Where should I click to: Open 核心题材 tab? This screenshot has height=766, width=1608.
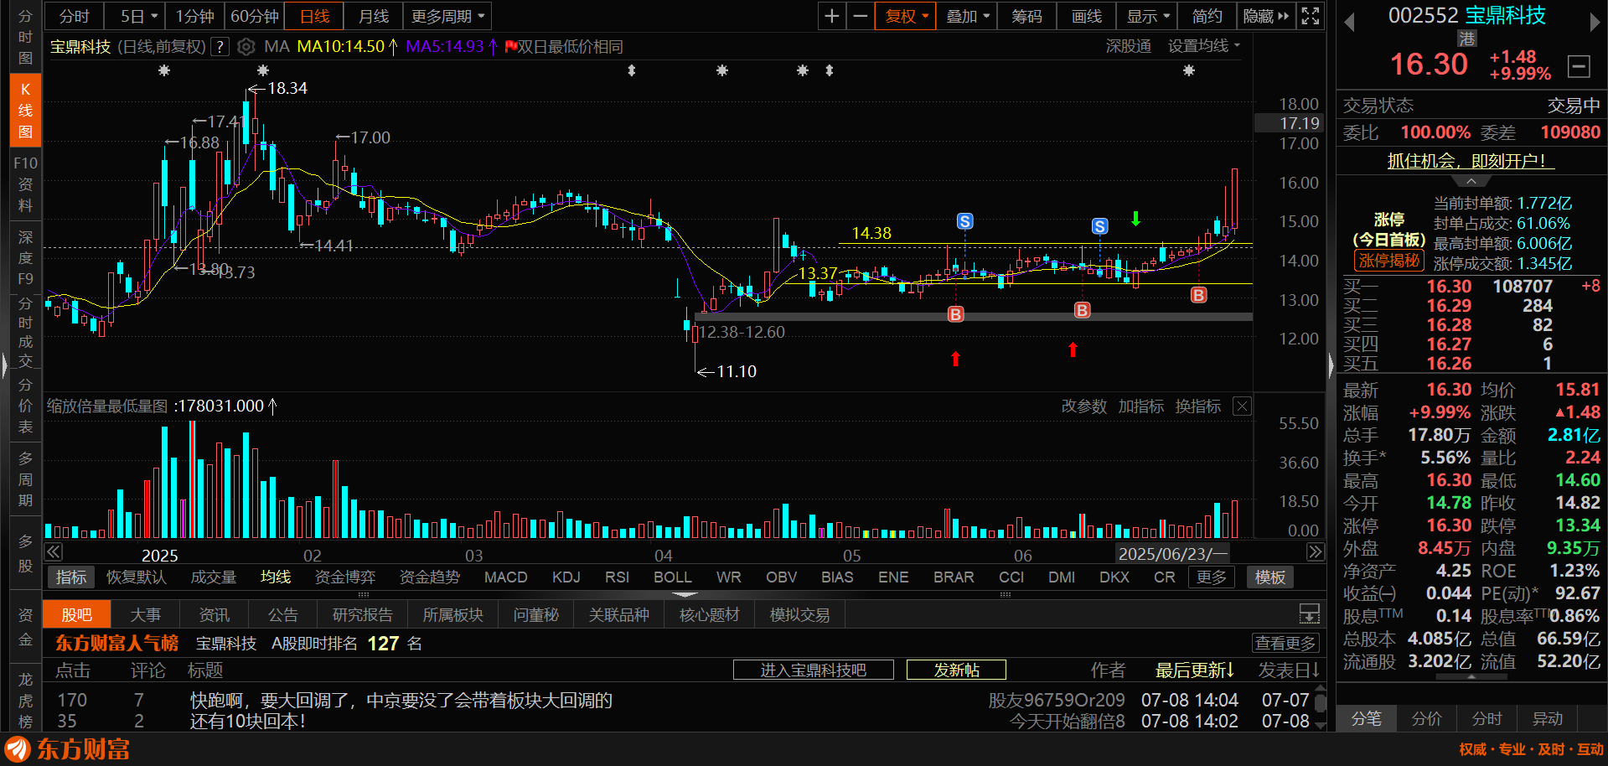(x=709, y=614)
